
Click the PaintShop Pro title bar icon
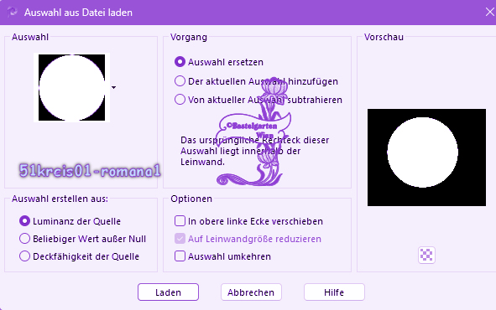pos(13,13)
